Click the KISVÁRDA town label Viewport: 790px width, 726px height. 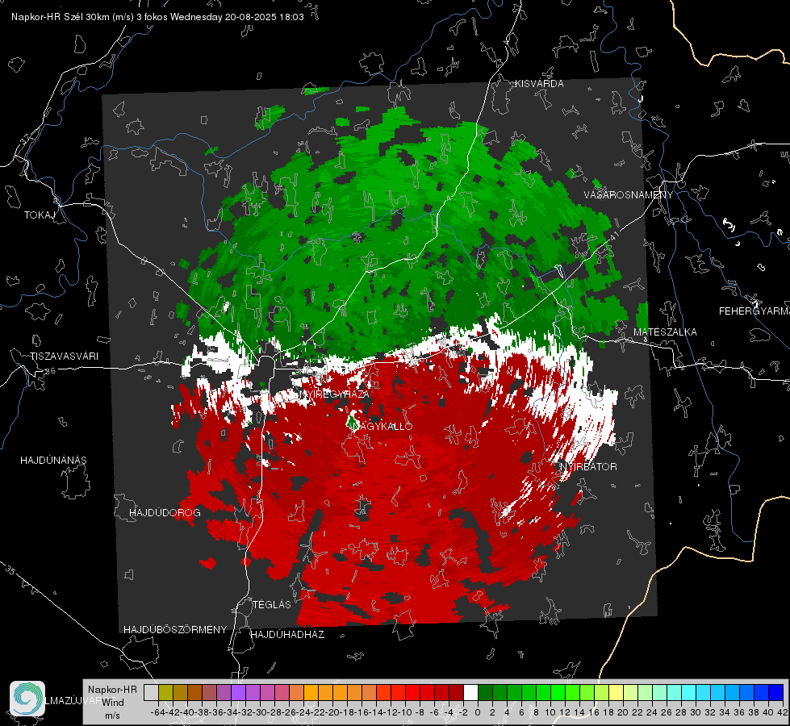coord(539,84)
